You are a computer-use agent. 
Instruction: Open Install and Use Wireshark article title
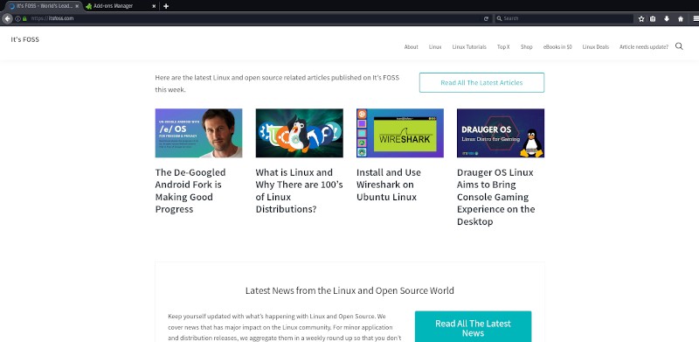389,185
